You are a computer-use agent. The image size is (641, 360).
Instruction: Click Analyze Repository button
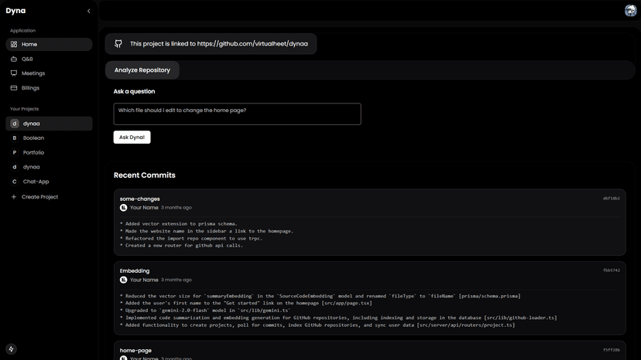click(x=142, y=70)
